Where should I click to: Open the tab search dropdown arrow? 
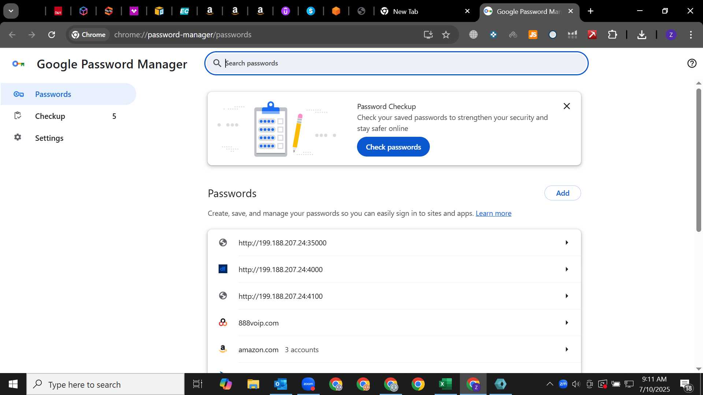coord(11,11)
